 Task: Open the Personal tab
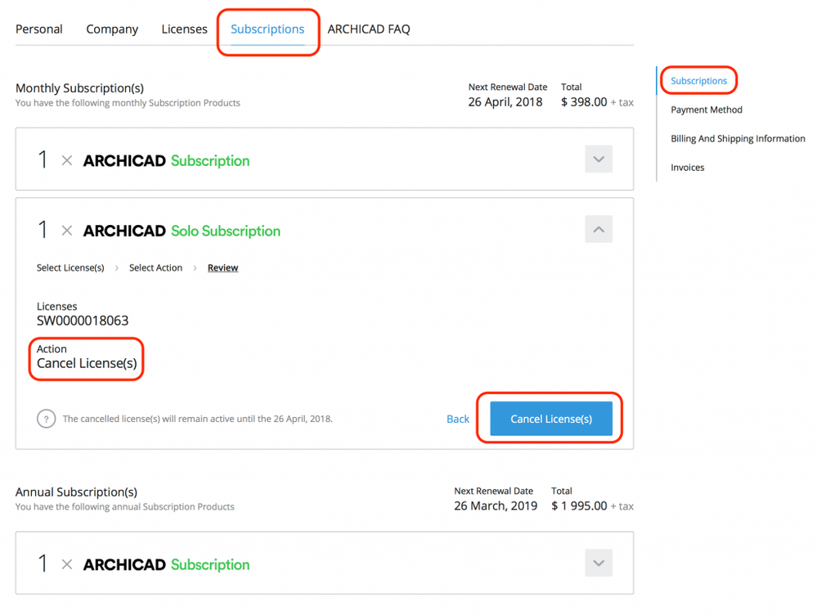39,29
